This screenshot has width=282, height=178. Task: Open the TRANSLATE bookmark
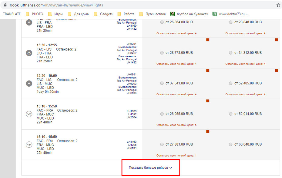[12, 14]
